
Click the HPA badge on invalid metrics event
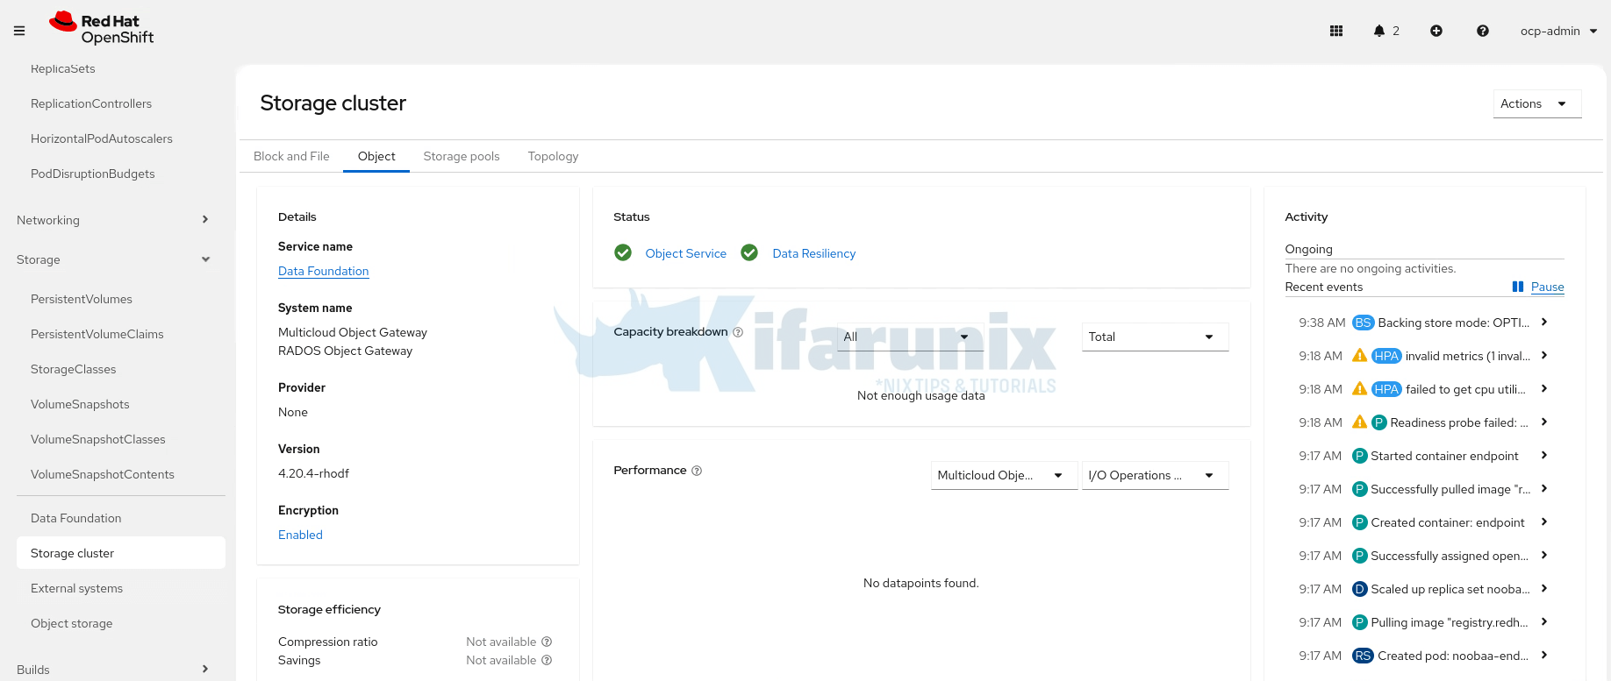(x=1386, y=356)
